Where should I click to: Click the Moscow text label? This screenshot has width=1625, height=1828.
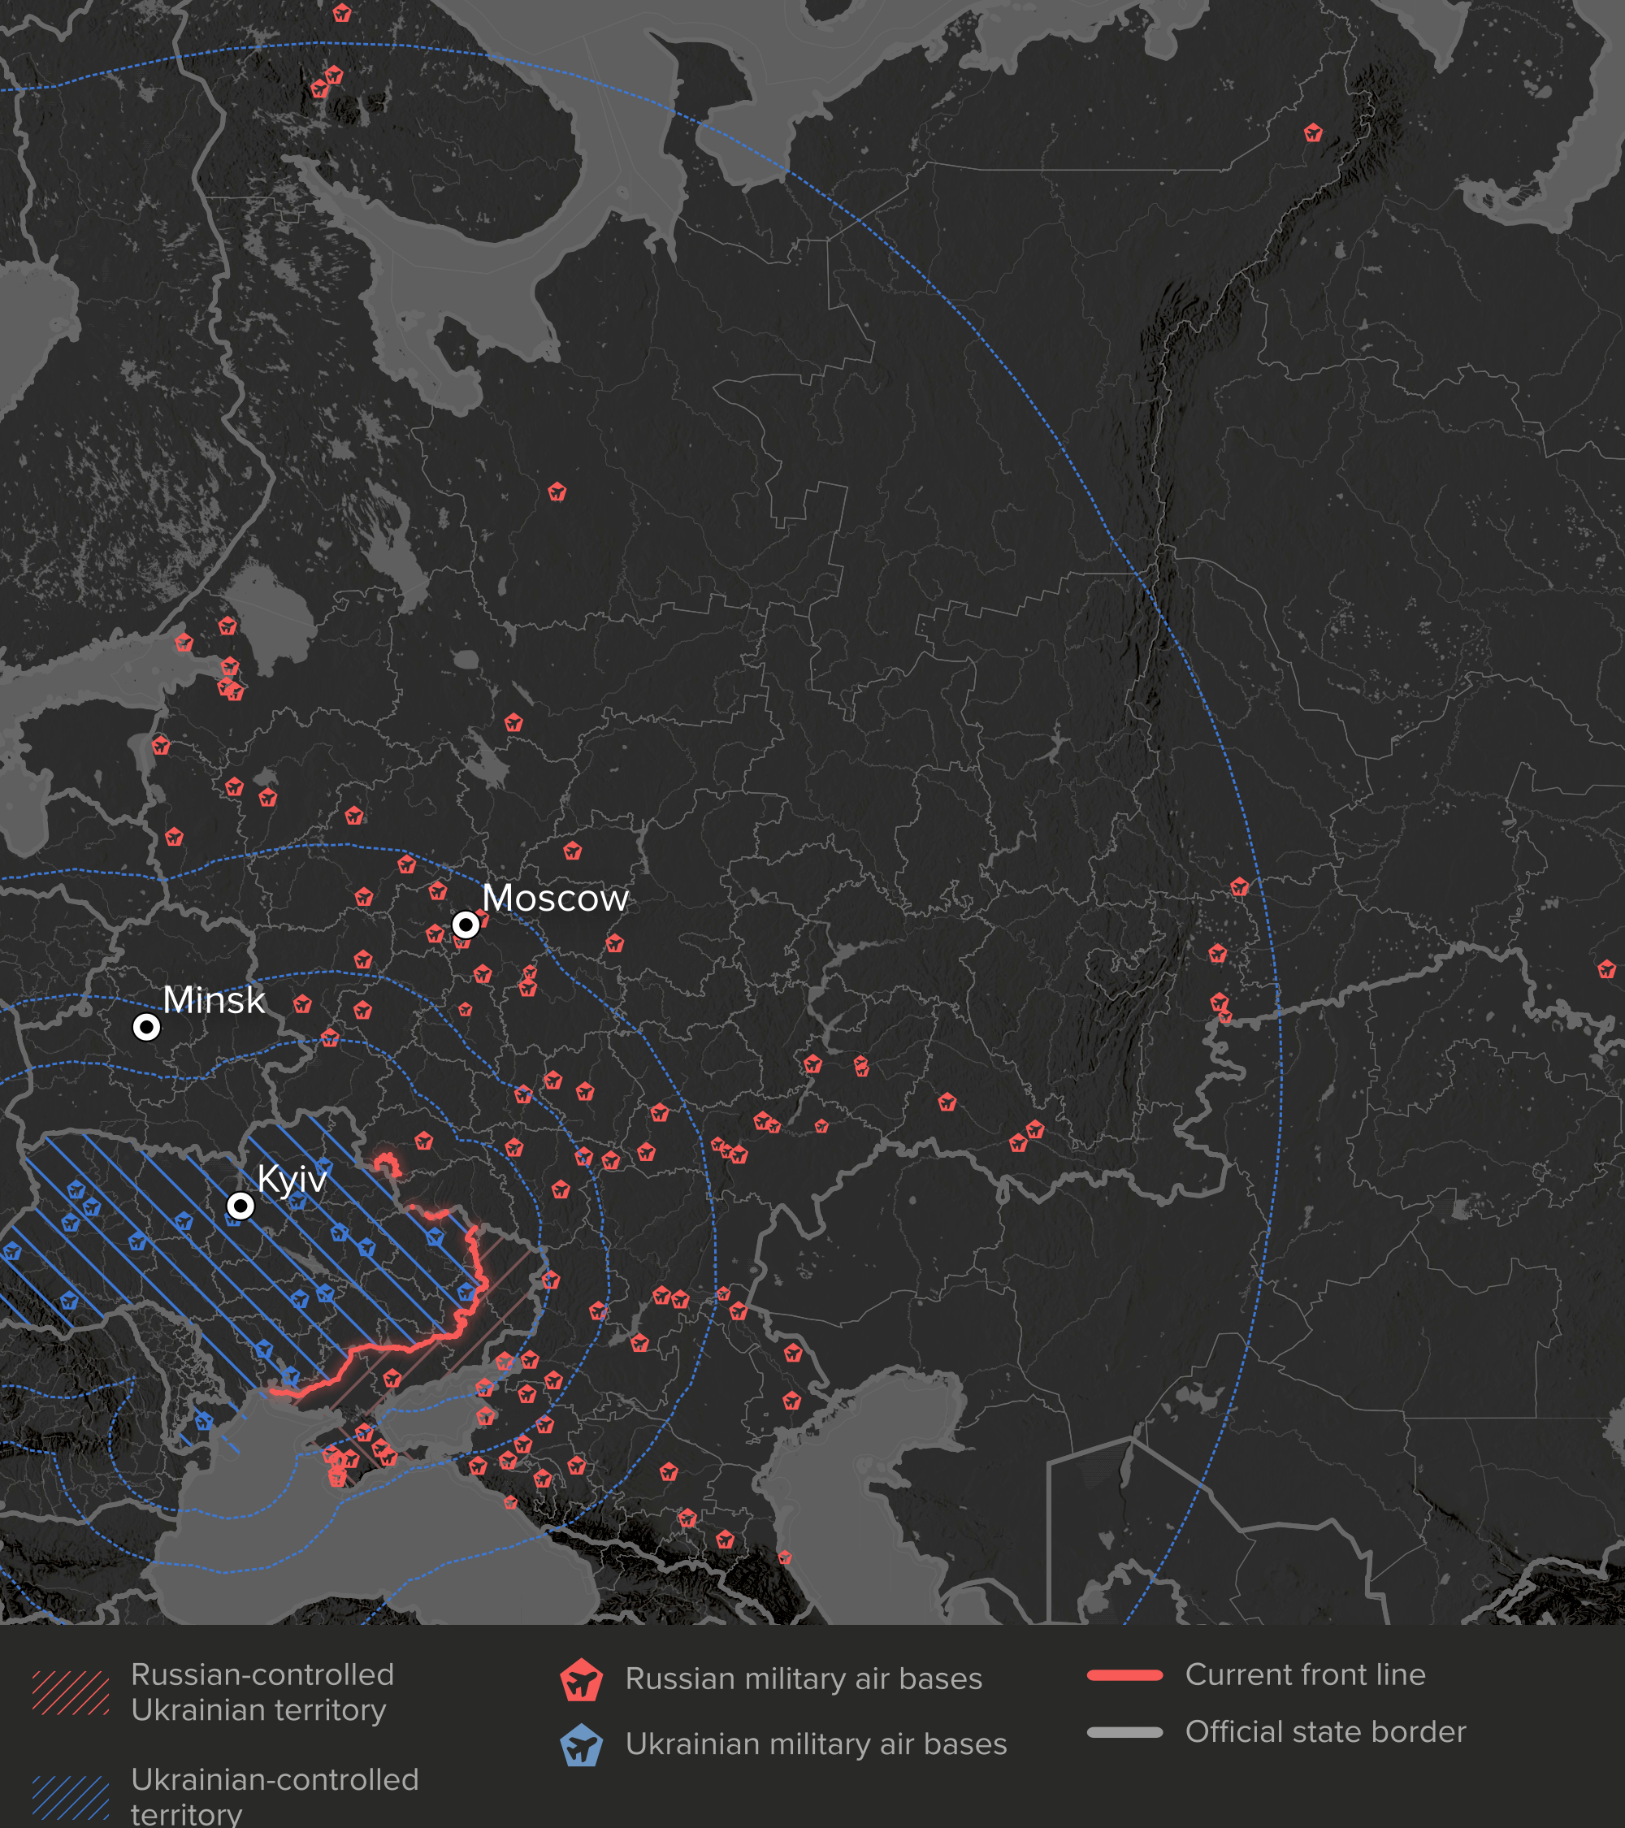point(556,898)
